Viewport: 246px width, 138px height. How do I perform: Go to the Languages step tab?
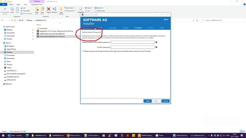(112, 28)
